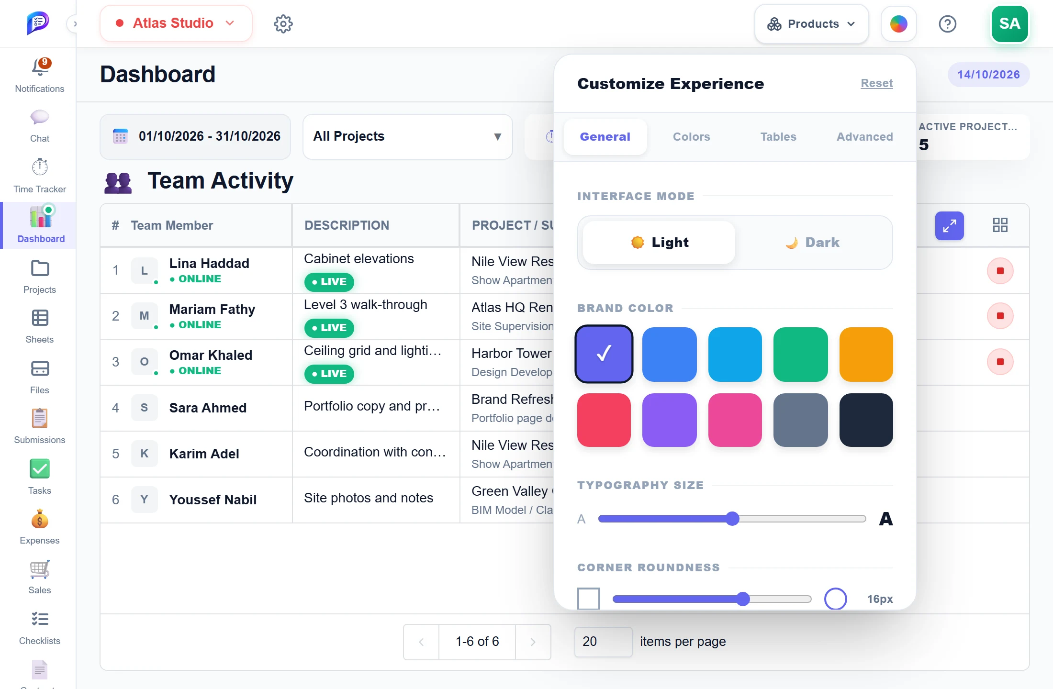Open the Products dropdown

pyautogui.click(x=812, y=24)
